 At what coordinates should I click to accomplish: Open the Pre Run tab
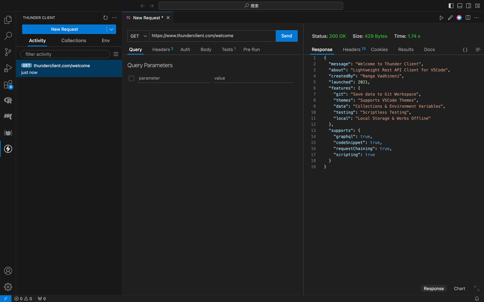(x=251, y=50)
